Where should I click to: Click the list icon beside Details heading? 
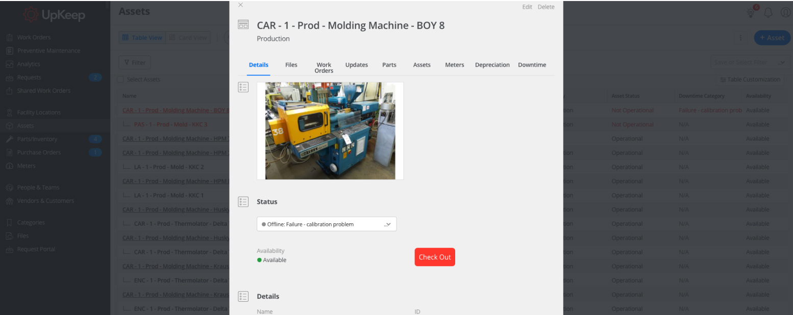[x=243, y=296]
